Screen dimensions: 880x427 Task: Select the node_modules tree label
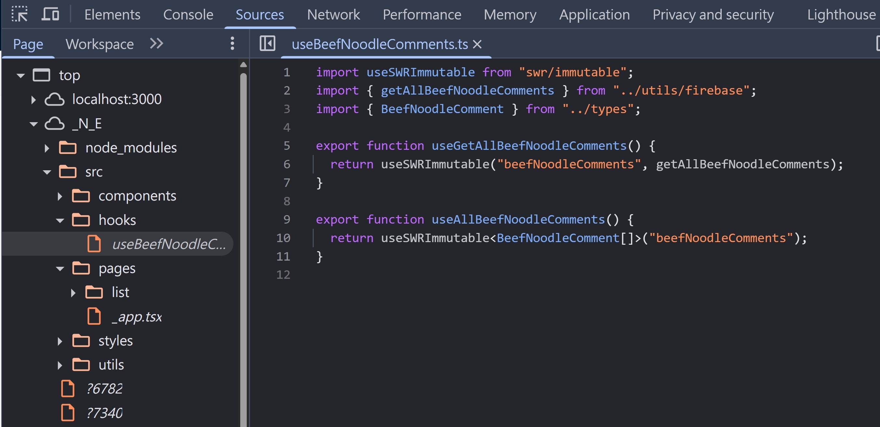[131, 148]
